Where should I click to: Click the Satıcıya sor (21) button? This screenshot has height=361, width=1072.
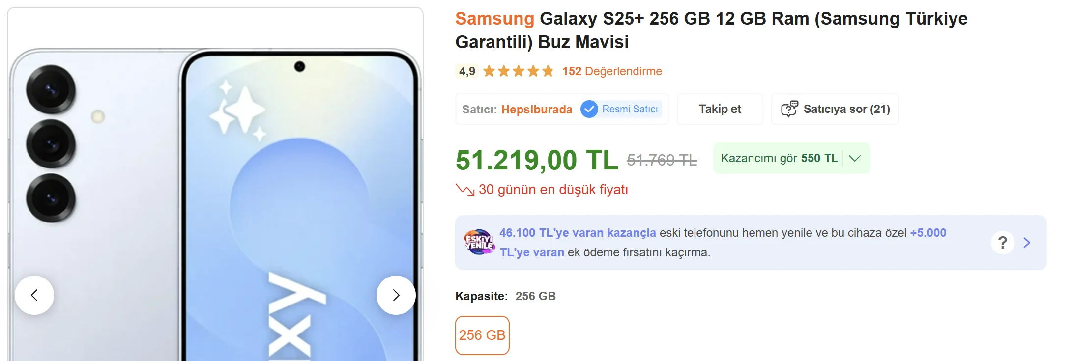pyautogui.click(x=835, y=109)
